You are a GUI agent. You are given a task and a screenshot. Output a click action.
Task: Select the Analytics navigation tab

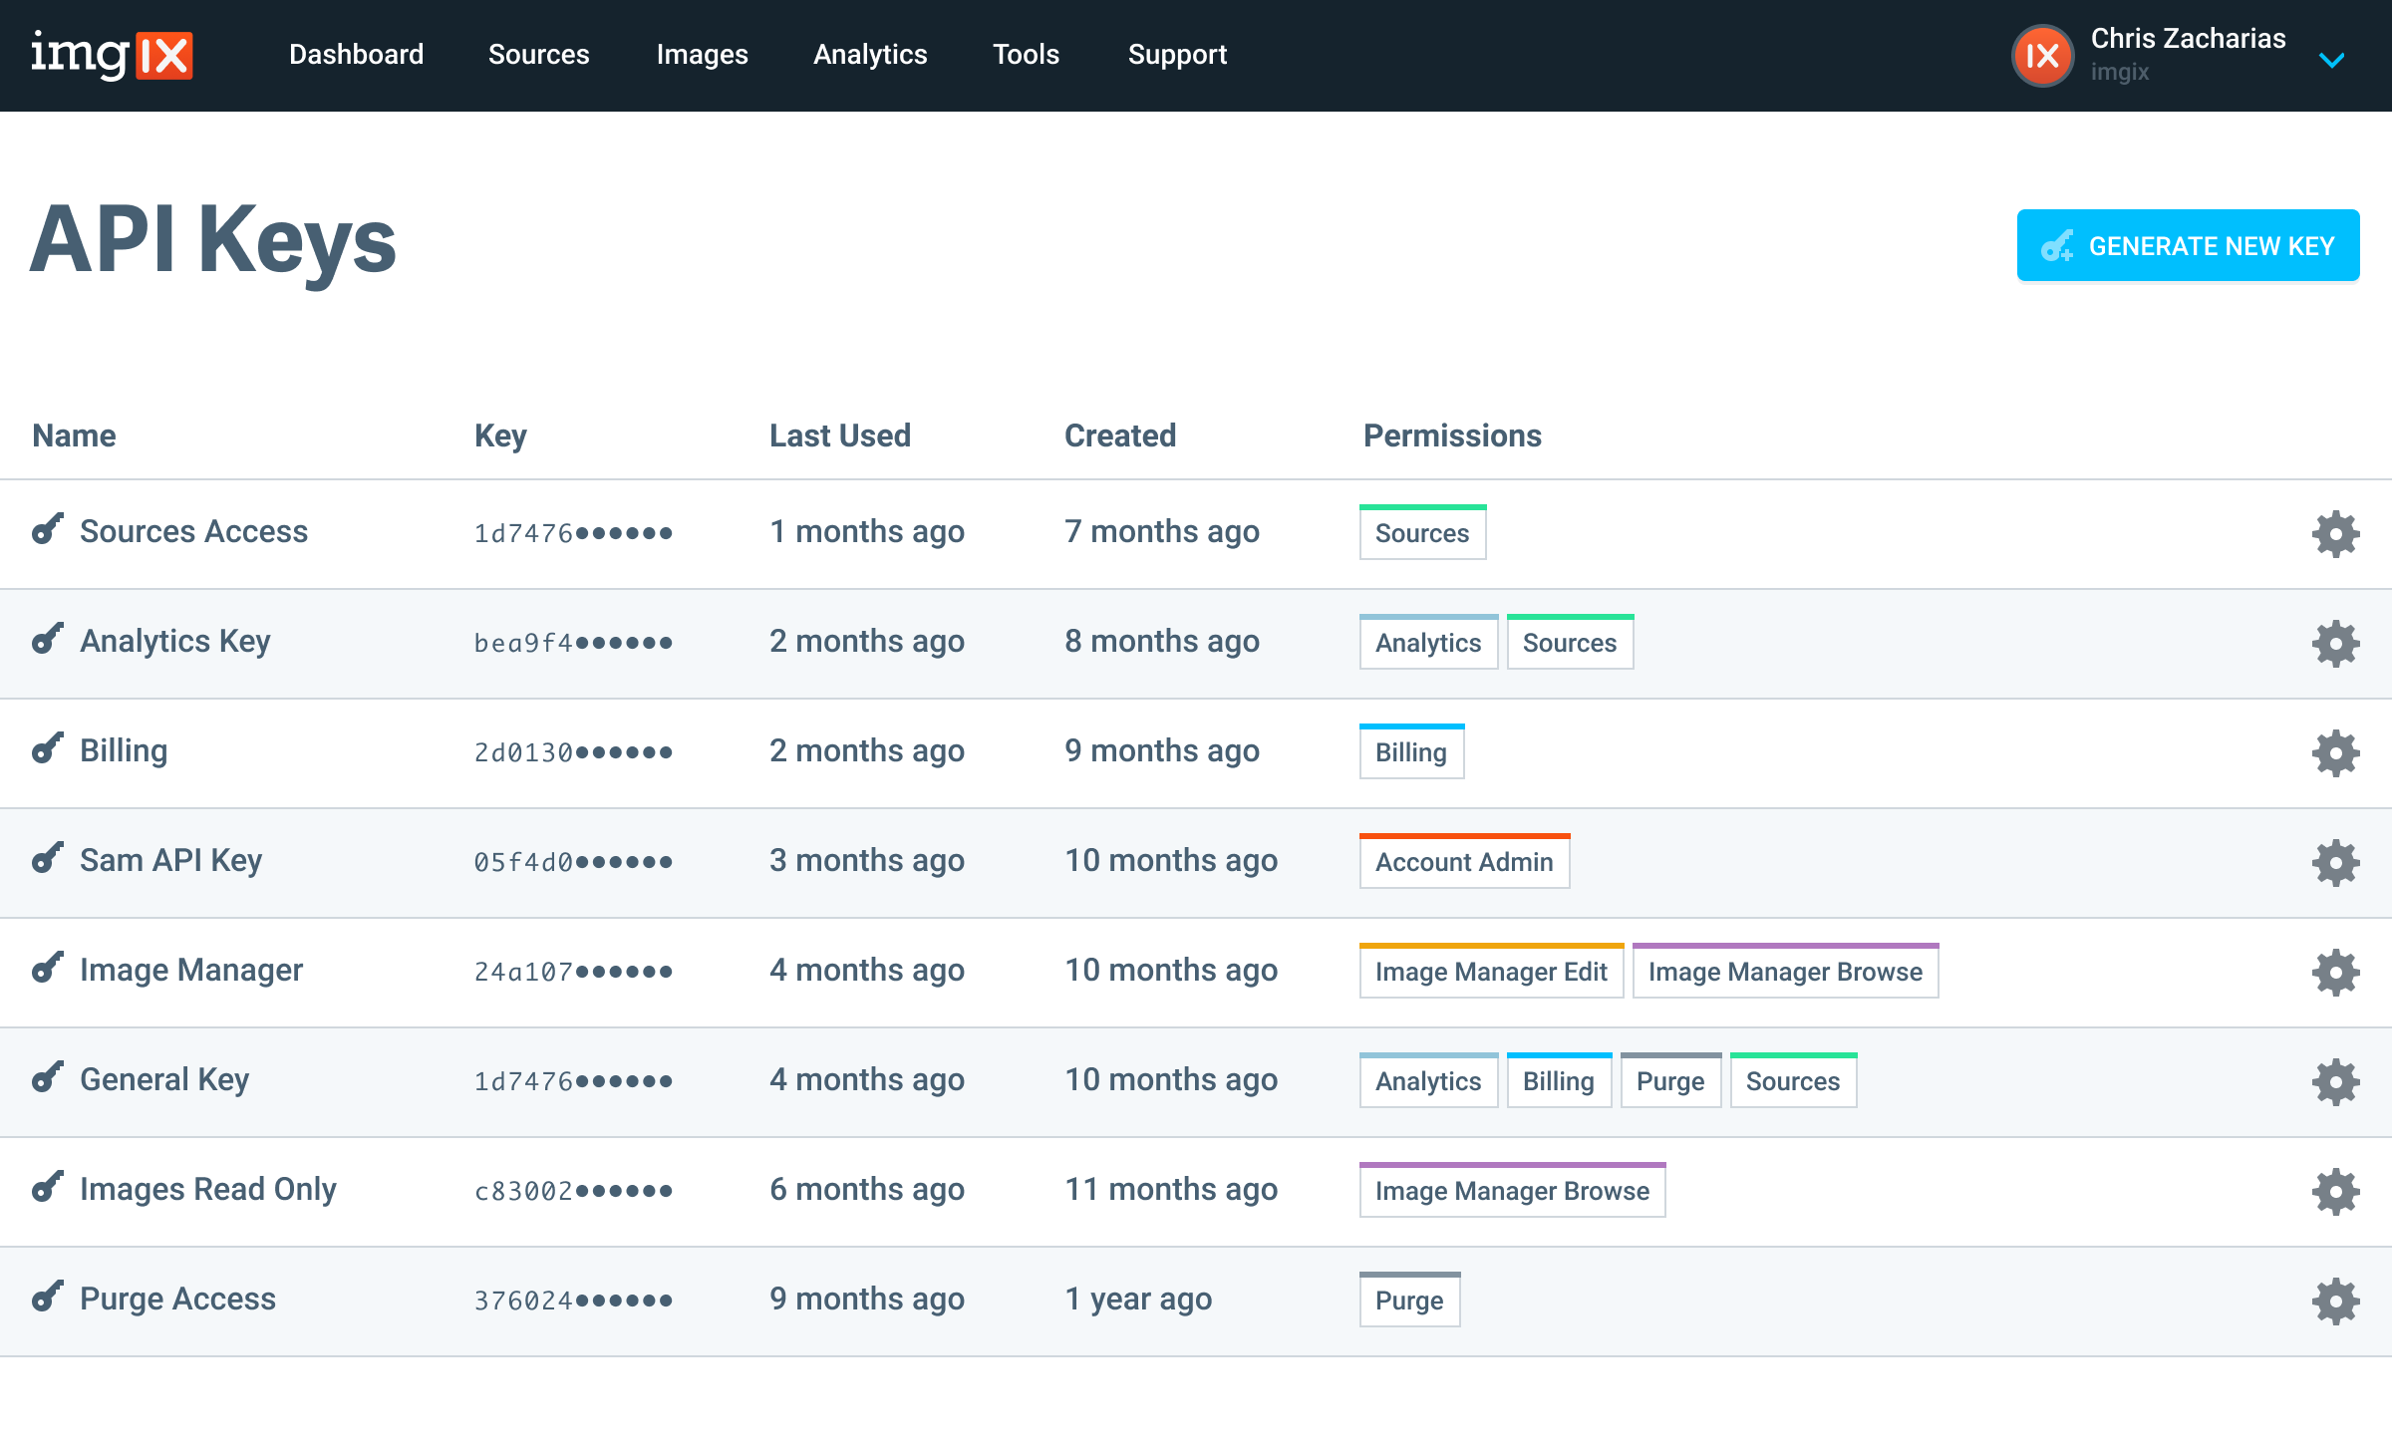[869, 55]
